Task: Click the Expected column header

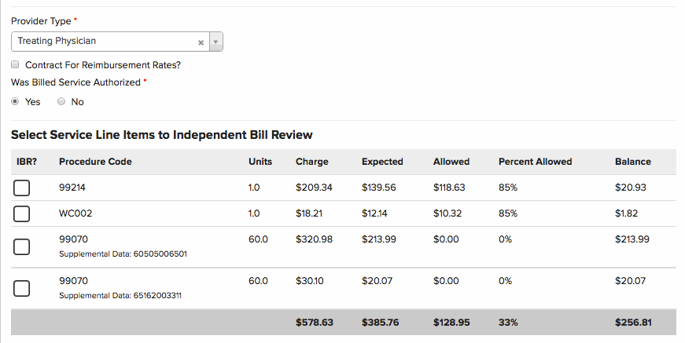Action: tap(382, 162)
